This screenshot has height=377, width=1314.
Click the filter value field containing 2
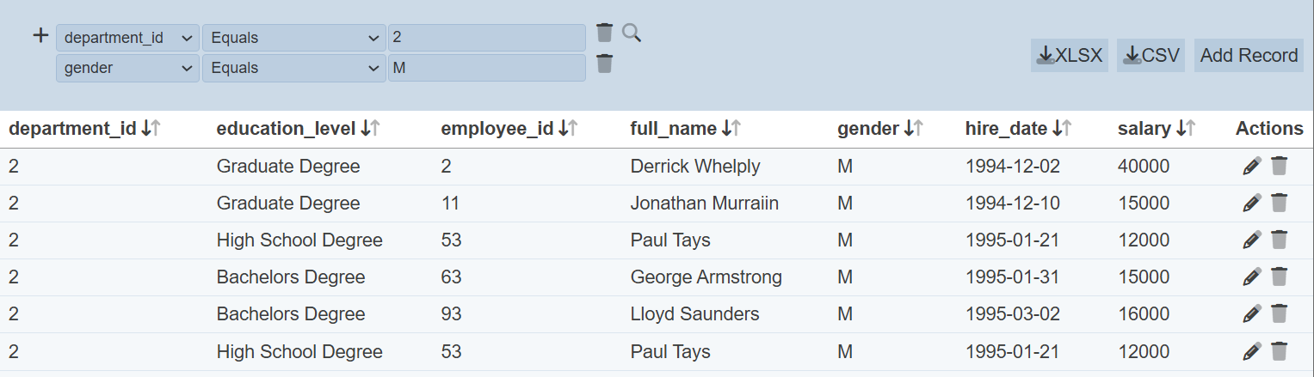(x=486, y=38)
